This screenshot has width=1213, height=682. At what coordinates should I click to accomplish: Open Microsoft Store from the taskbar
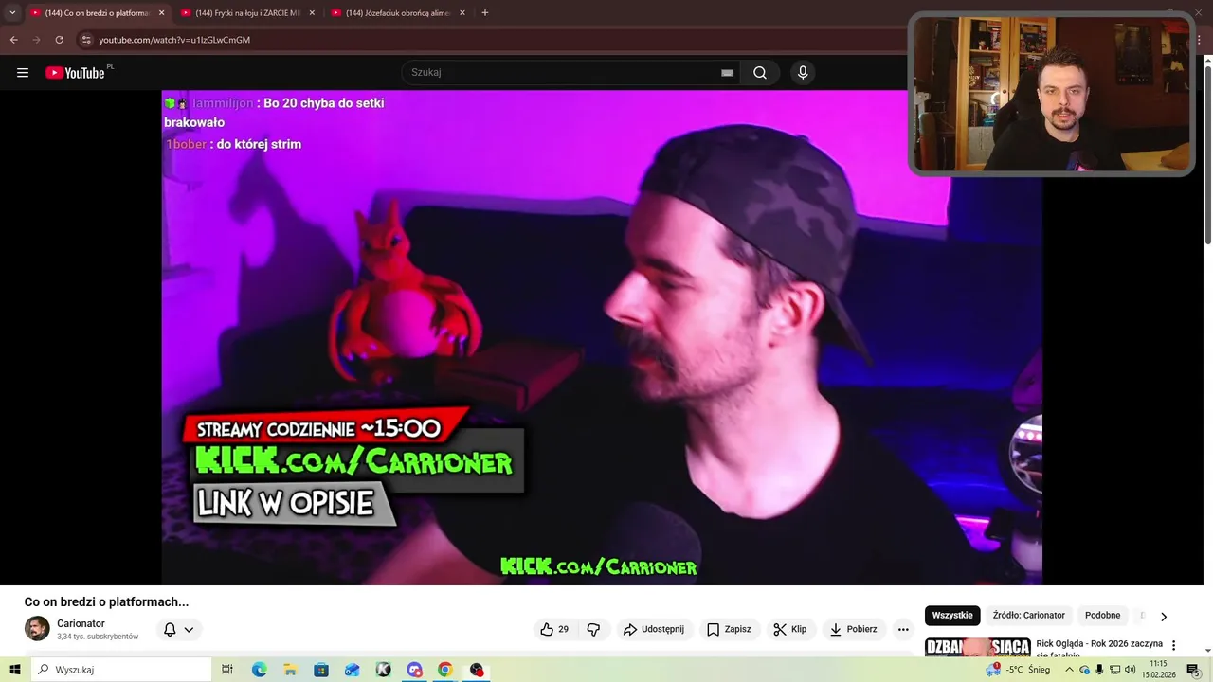(x=321, y=670)
